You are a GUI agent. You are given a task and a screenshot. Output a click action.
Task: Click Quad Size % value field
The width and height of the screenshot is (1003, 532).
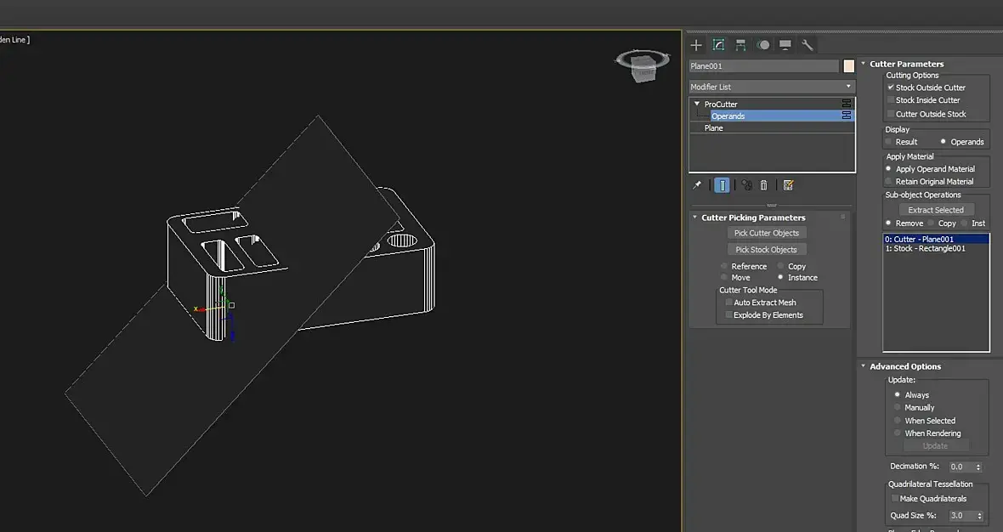(x=962, y=515)
